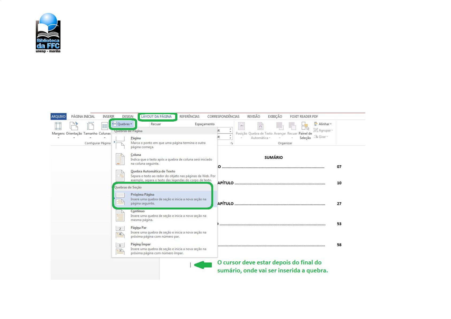Open the ARQUIVO file menu
The width and height of the screenshot is (451, 319).
click(58, 117)
